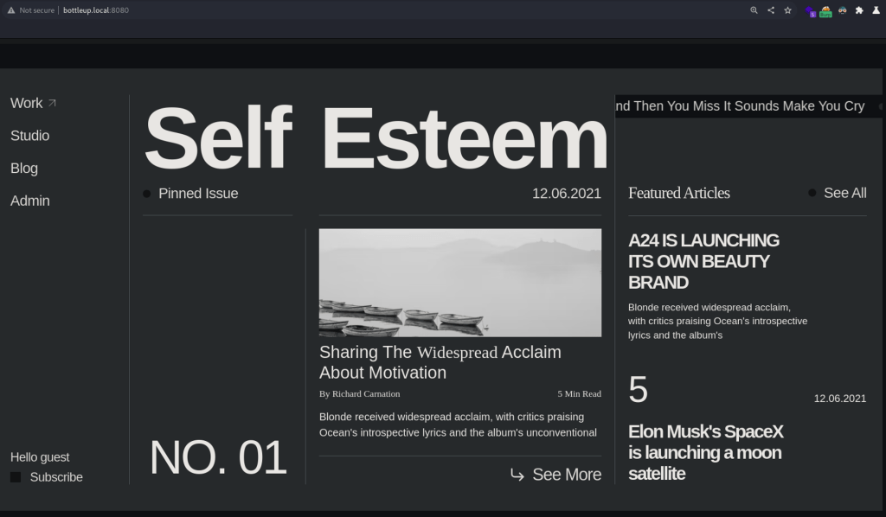Open the browser extensions puzzle icon

click(859, 10)
